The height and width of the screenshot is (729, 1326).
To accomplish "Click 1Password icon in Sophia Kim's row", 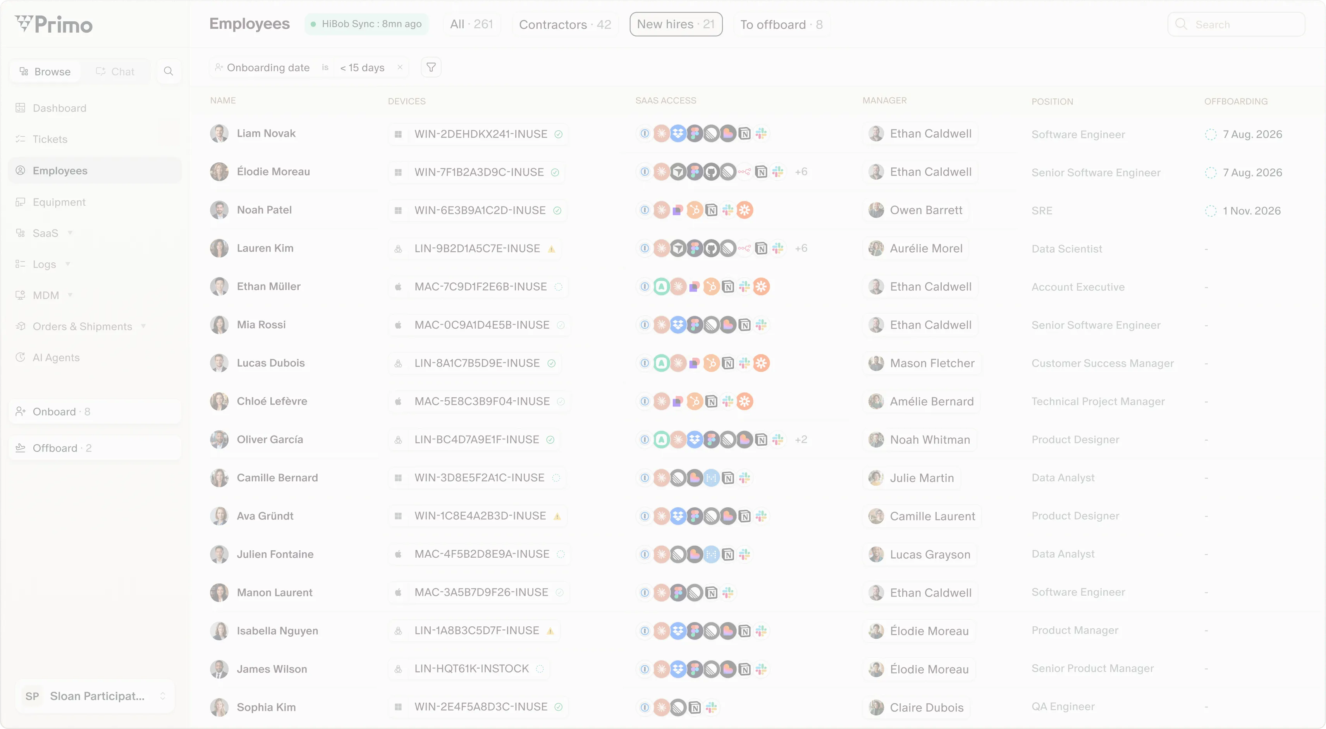I will 645,707.
